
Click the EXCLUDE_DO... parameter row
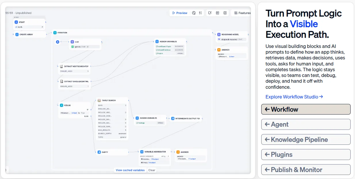(x=112, y=109)
